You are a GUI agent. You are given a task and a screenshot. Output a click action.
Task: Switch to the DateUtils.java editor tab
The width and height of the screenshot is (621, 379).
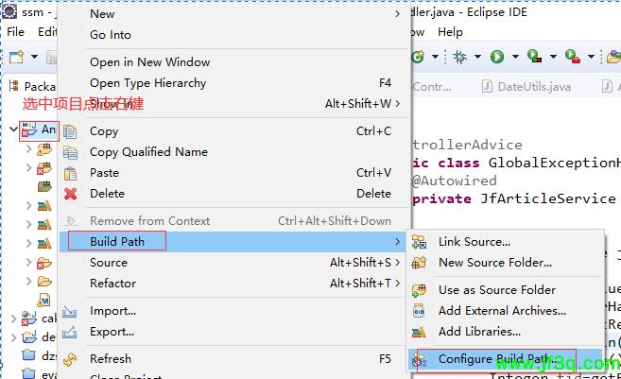[533, 87]
